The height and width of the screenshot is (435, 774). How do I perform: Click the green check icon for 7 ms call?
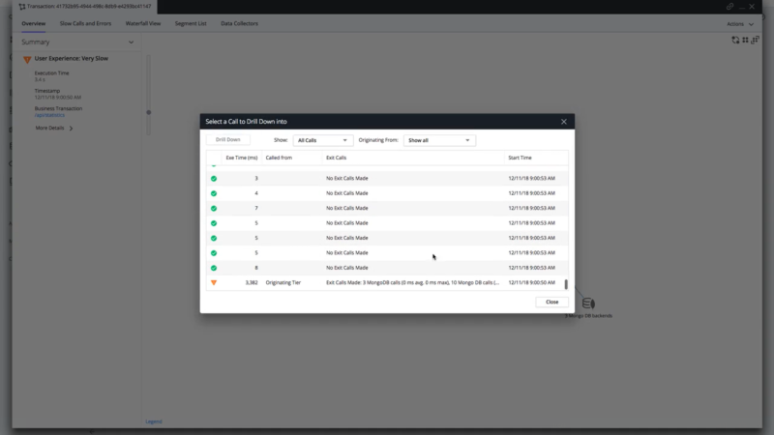[214, 208]
